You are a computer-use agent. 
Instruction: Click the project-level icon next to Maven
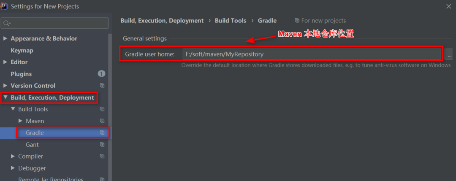(102, 121)
